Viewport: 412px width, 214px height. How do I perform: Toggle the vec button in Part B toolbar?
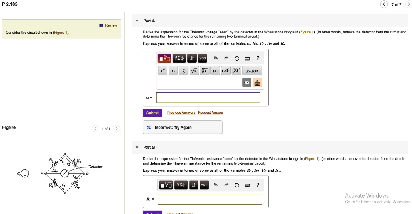tap(204, 185)
